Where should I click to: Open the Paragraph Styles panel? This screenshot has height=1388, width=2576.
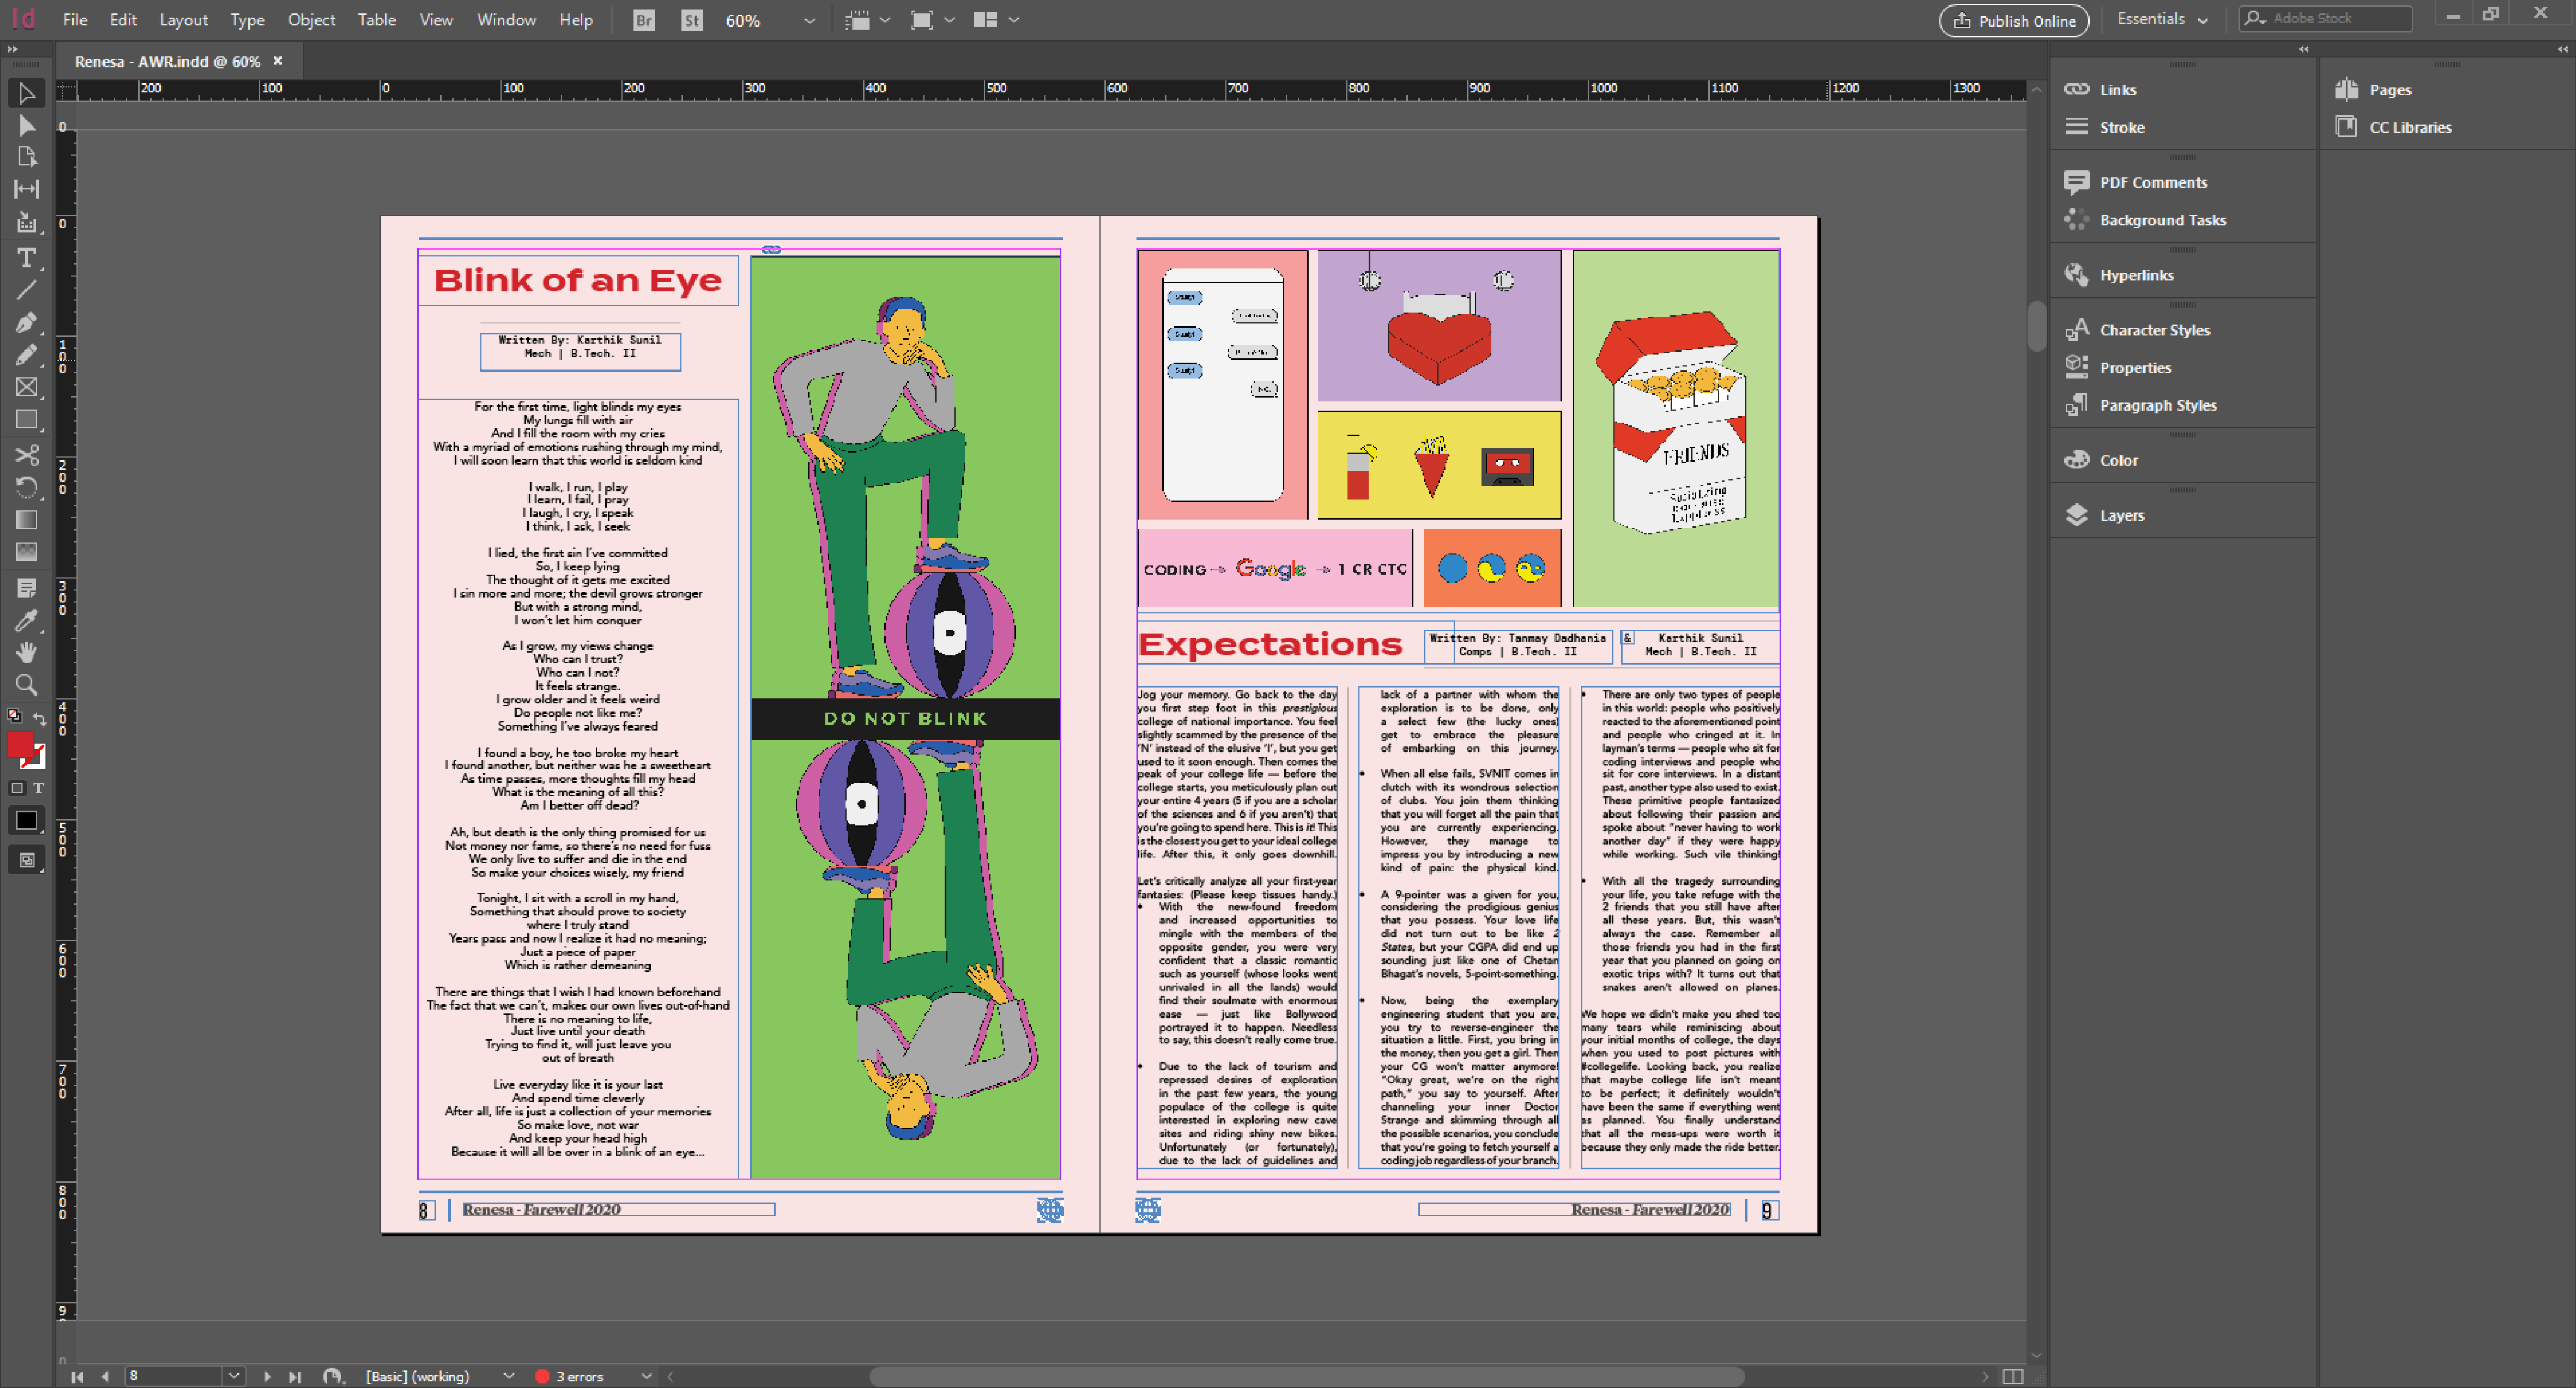(x=2157, y=405)
